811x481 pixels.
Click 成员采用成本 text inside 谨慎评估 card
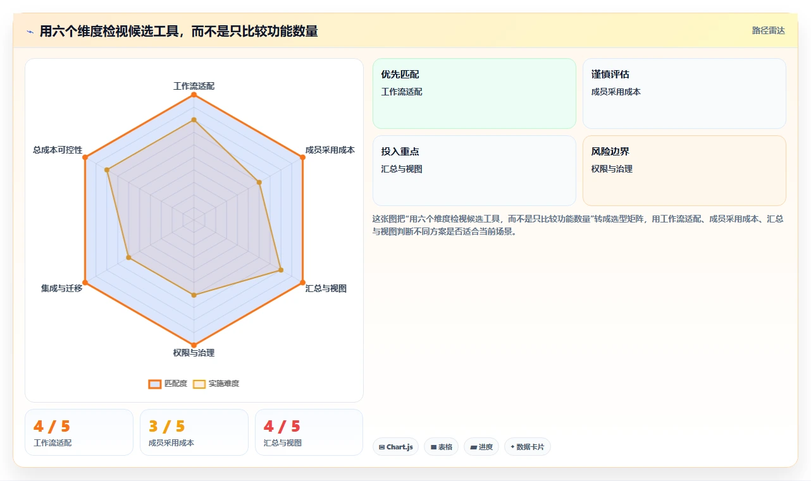coord(616,92)
